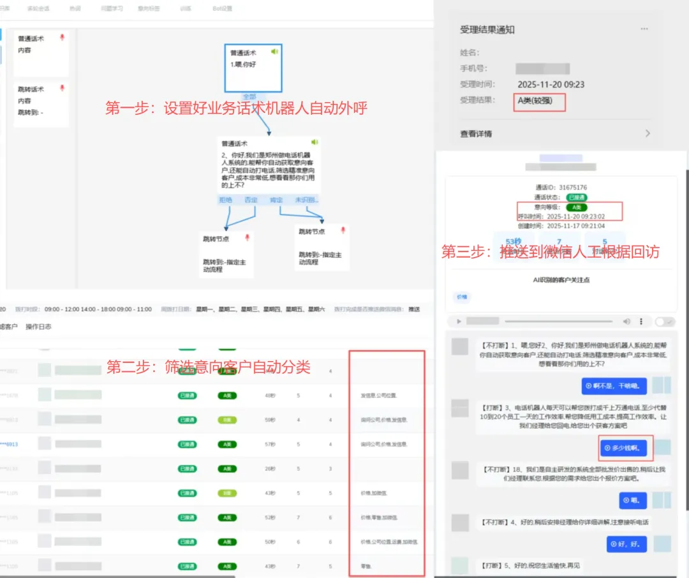Click the 多少钱啊 quick reply bubble
This screenshot has height=578, width=689.
[625, 448]
